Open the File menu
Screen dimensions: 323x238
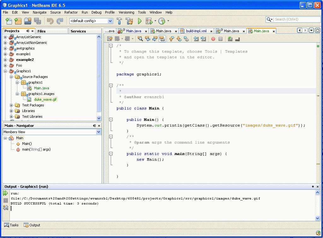pos(6,12)
